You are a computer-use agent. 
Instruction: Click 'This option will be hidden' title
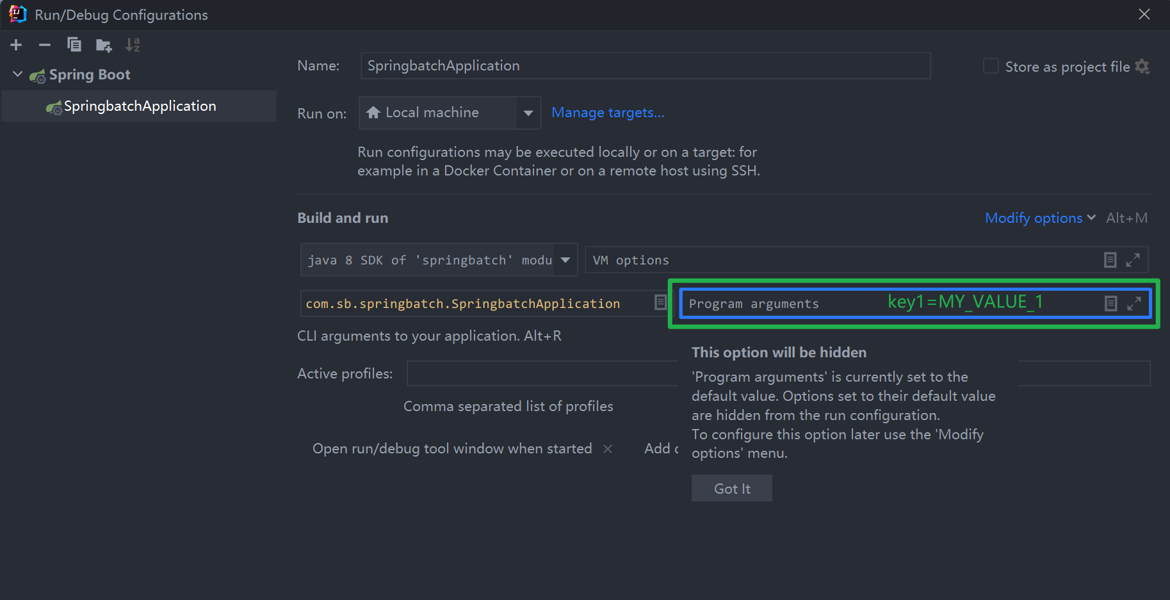pos(779,352)
